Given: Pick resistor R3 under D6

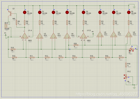Looking at the screenshot, I should (x=100, y=22).
